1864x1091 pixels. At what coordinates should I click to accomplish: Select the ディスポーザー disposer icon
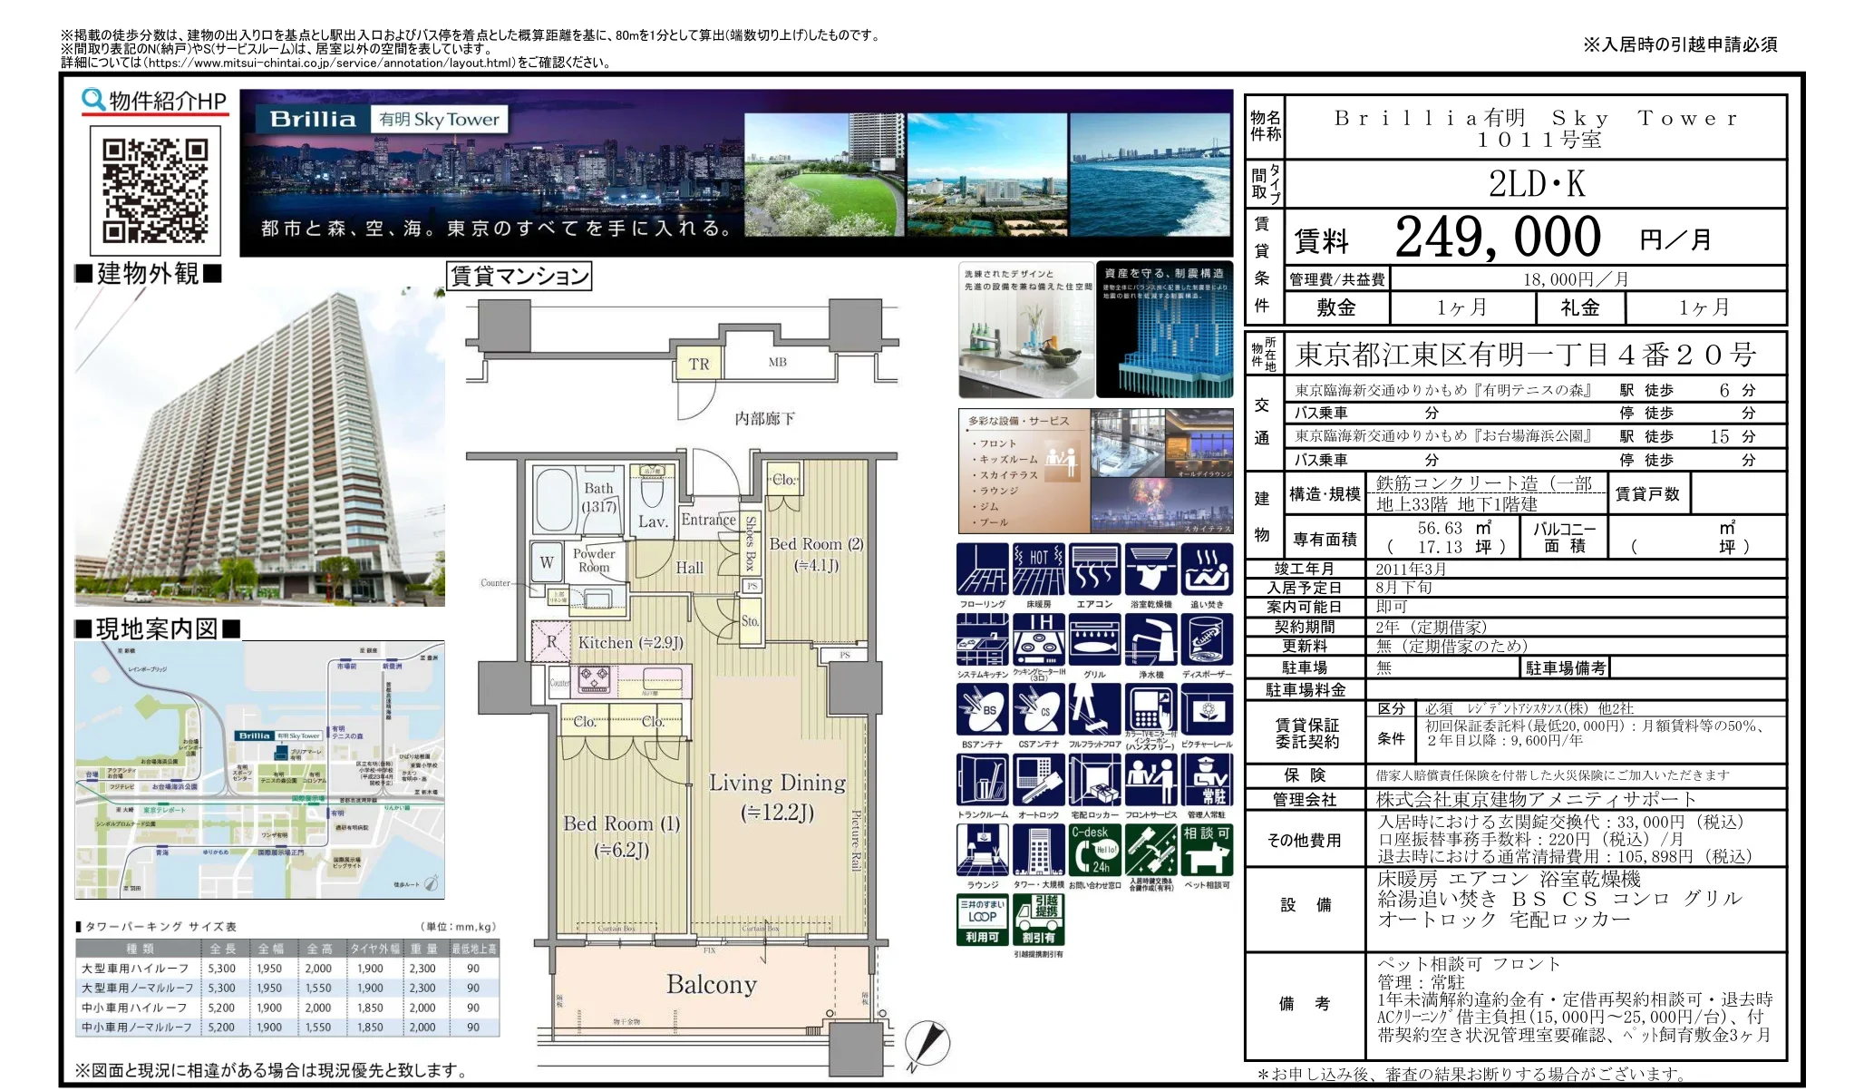point(1207,640)
